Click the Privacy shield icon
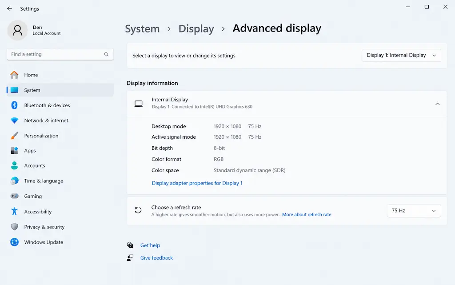This screenshot has width=455, height=285. click(x=14, y=227)
